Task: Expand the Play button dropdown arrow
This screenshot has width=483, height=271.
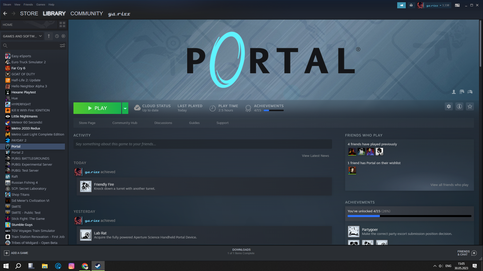Action: tap(125, 108)
